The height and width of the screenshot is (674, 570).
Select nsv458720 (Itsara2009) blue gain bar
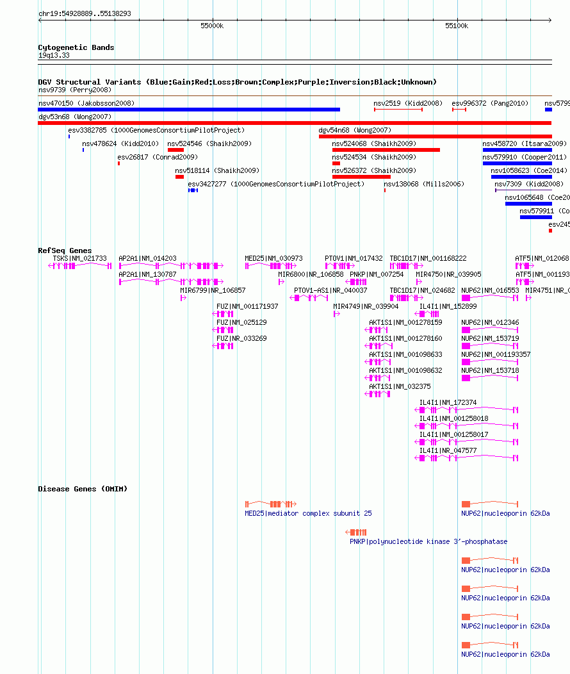517,150
